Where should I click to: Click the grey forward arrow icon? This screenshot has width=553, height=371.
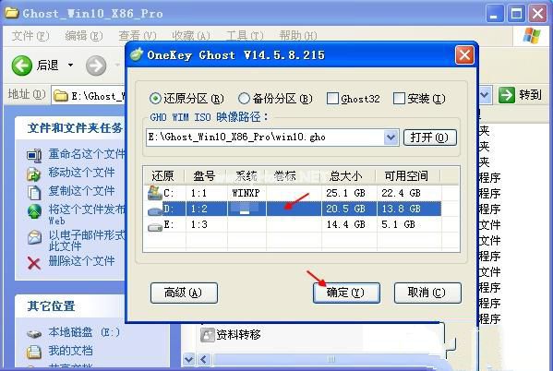96,66
